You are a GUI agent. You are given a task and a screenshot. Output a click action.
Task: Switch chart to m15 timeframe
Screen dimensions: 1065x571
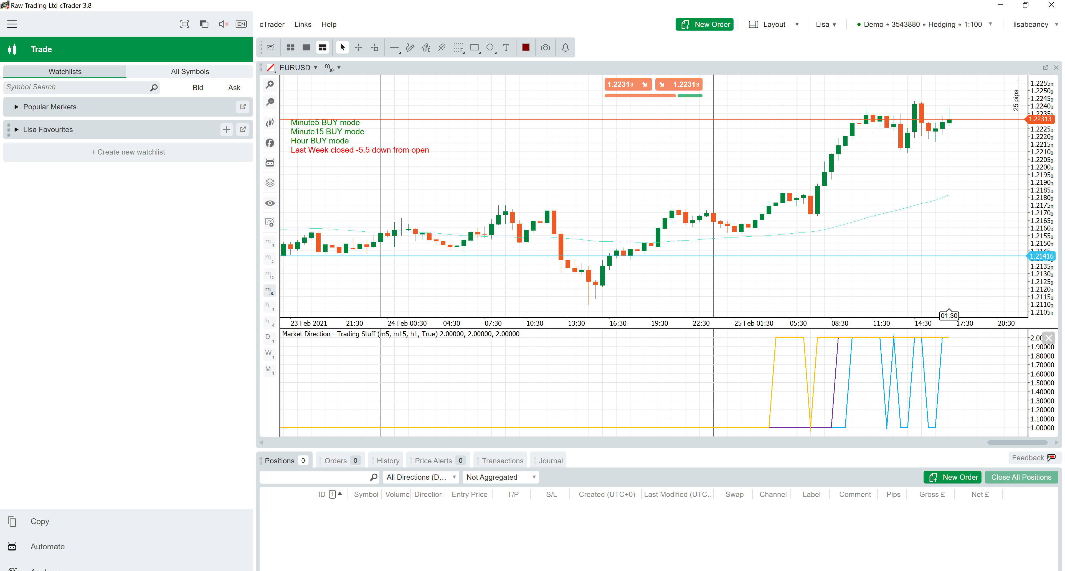[270, 275]
